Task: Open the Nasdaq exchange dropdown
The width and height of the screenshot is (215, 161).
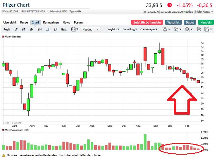Action: pyautogui.click(x=91, y=29)
